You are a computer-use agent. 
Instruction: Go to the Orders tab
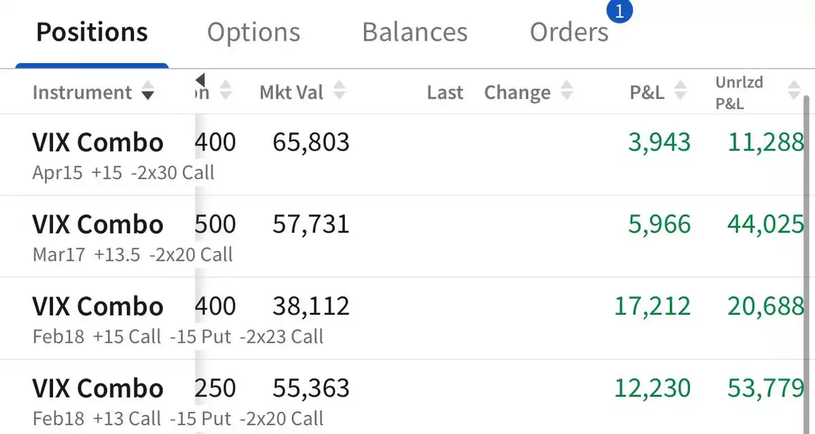[x=569, y=33]
